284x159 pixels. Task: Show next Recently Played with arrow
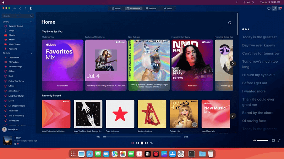[233, 116]
